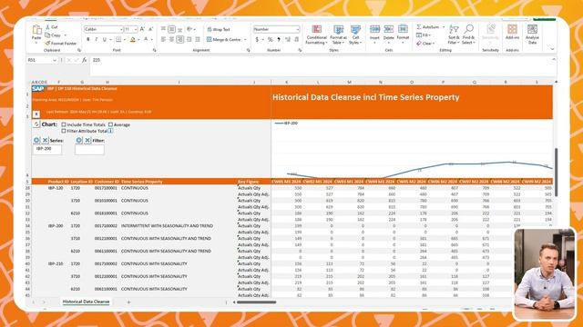The width and height of the screenshot is (583, 327).
Task: Click the Chart refresh icon
Action: pyautogui.click(x=36, y=124)
